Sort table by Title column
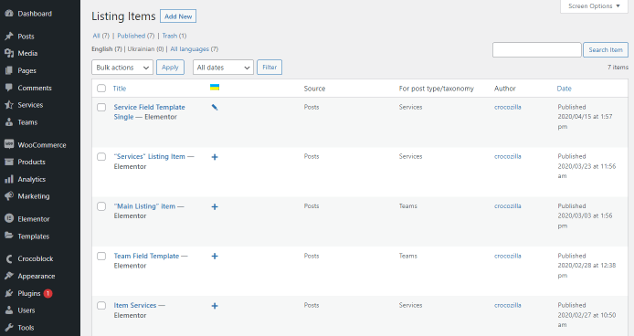Screen dimensions: 634x336 point(120,89)
